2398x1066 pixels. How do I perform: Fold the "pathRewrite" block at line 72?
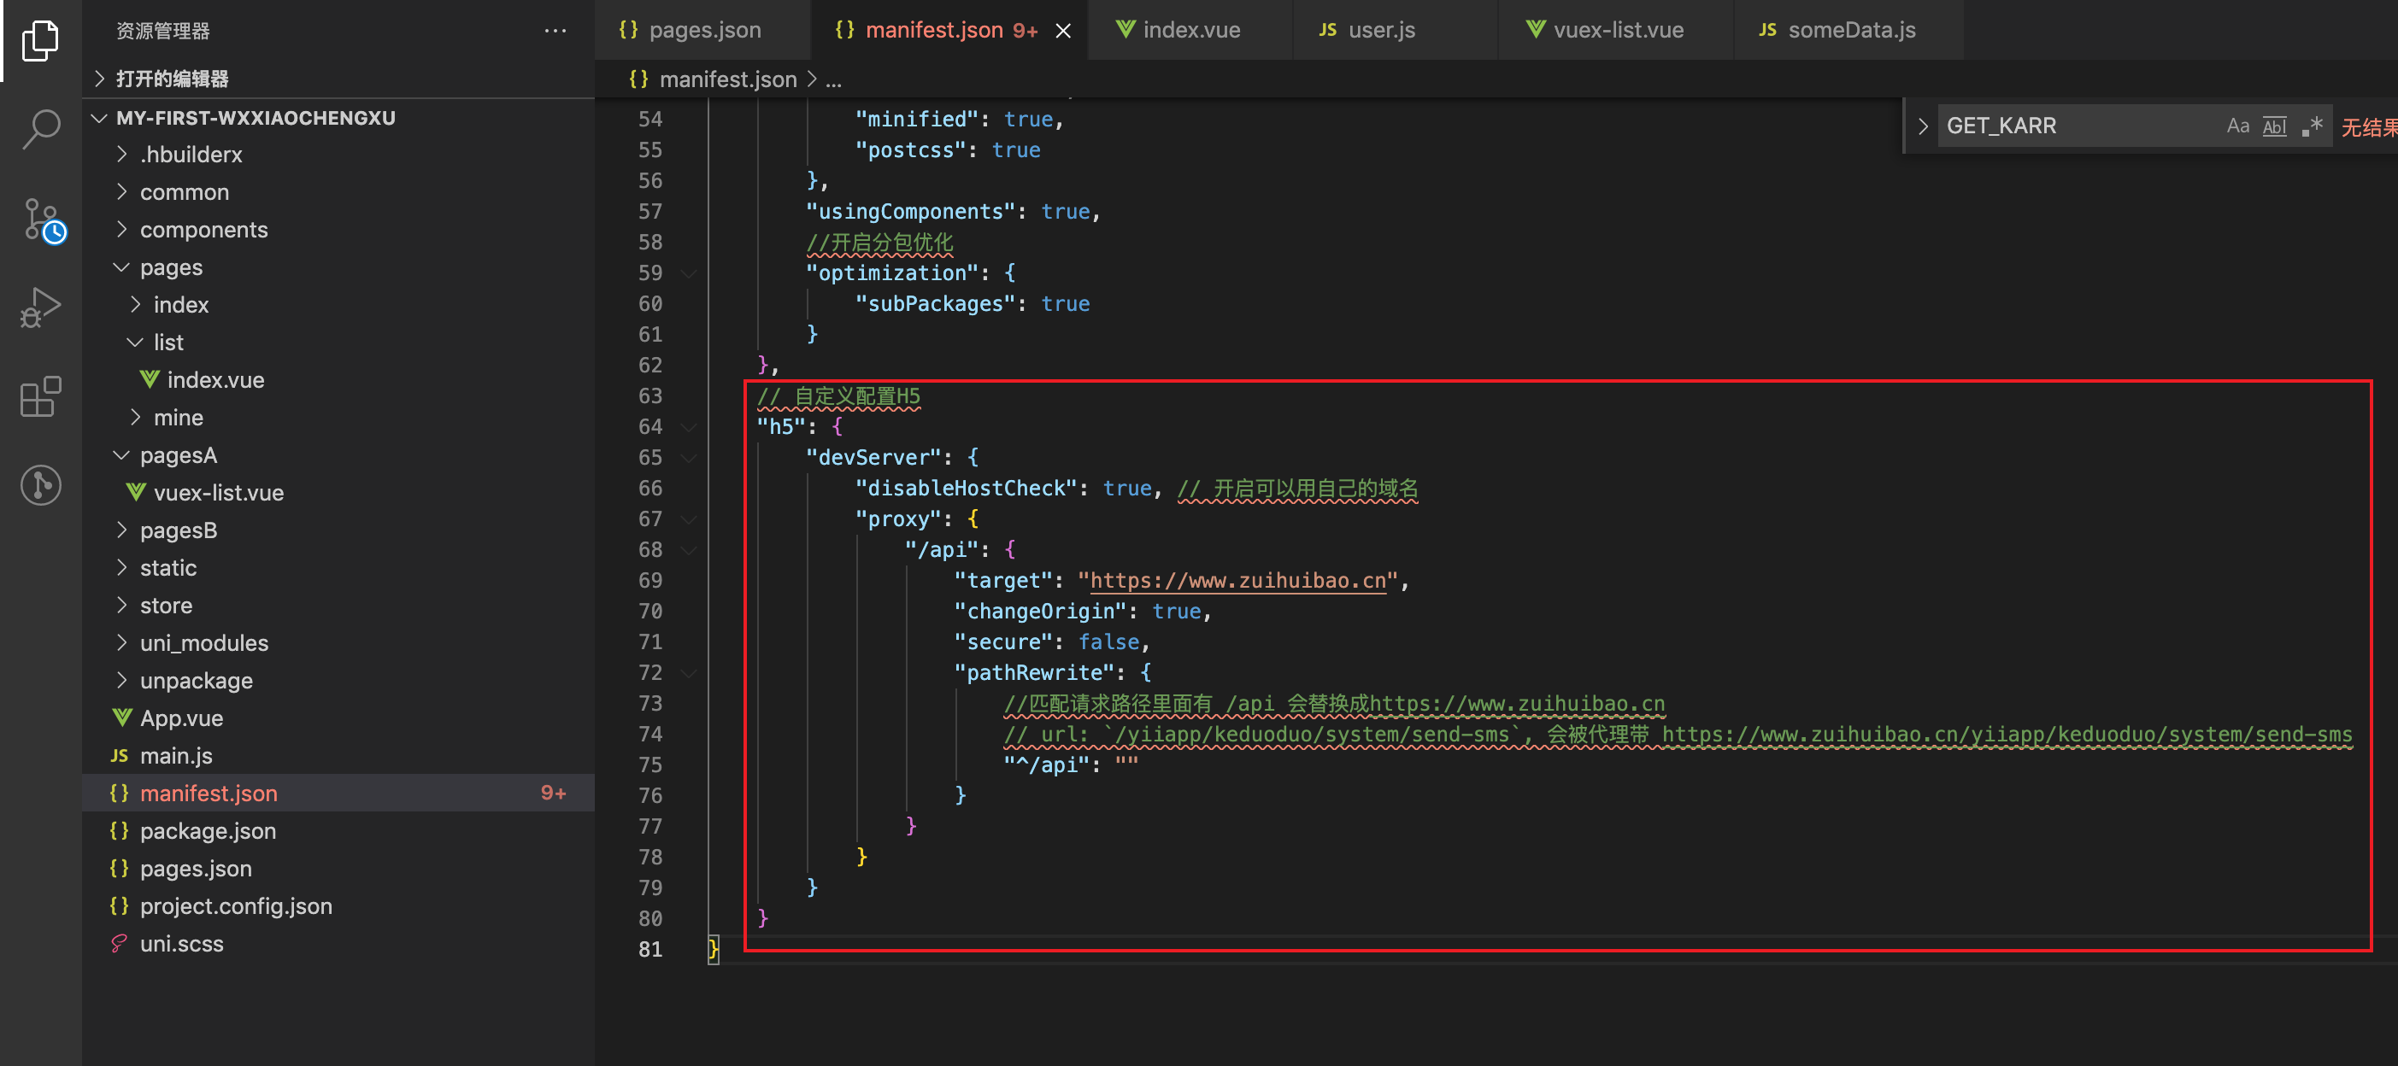coord(689,672)
